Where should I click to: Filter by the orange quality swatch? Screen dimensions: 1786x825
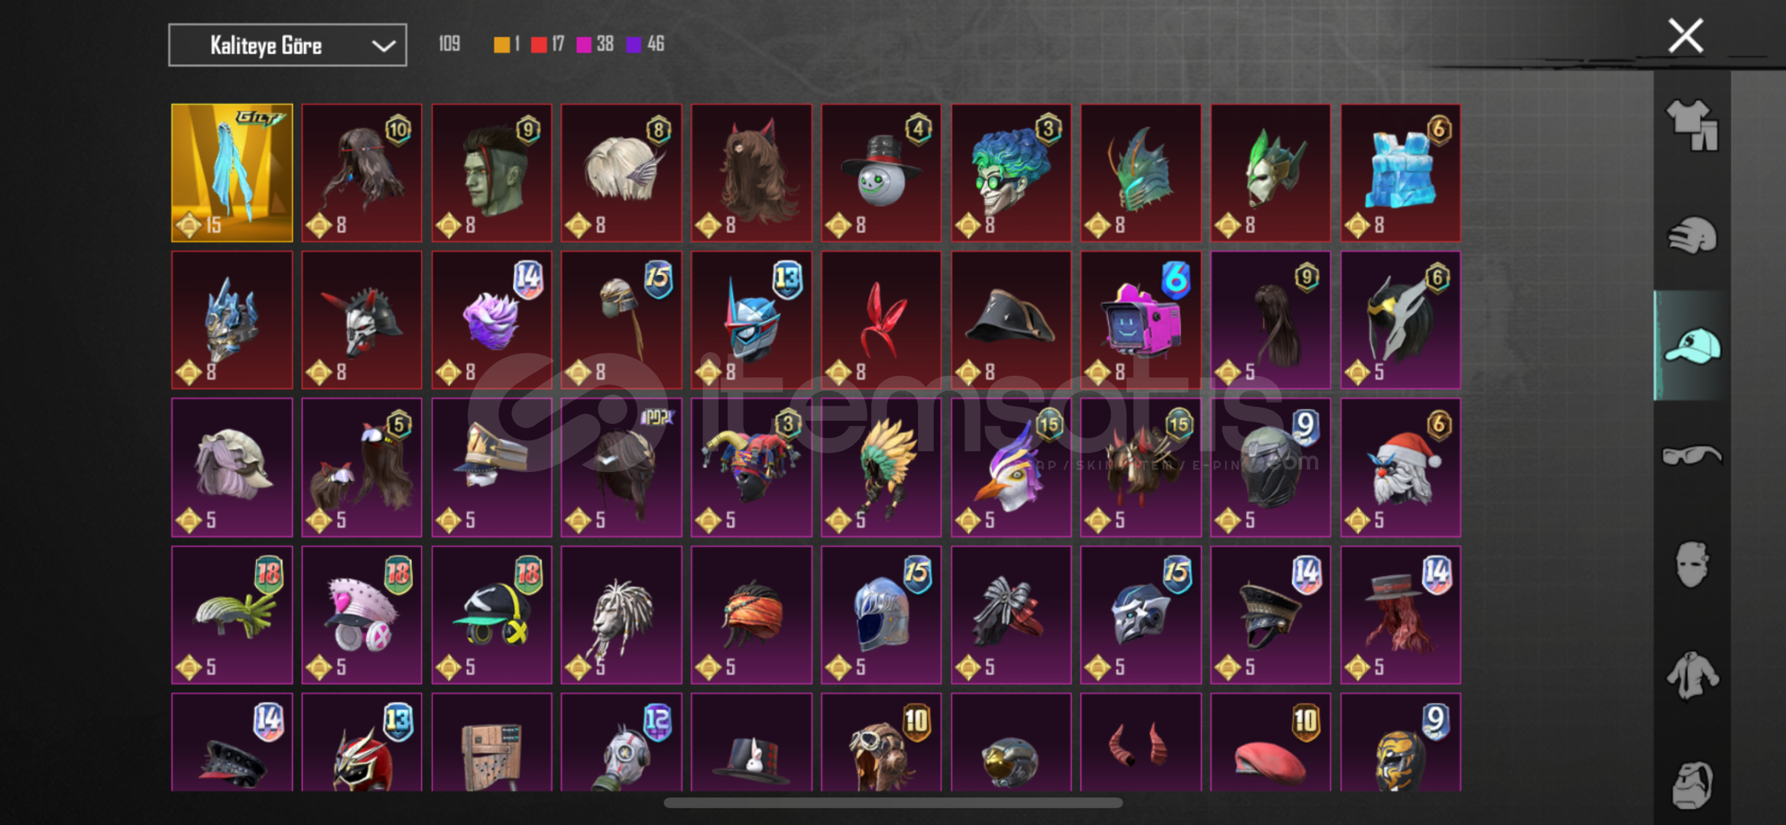(501, 44)
